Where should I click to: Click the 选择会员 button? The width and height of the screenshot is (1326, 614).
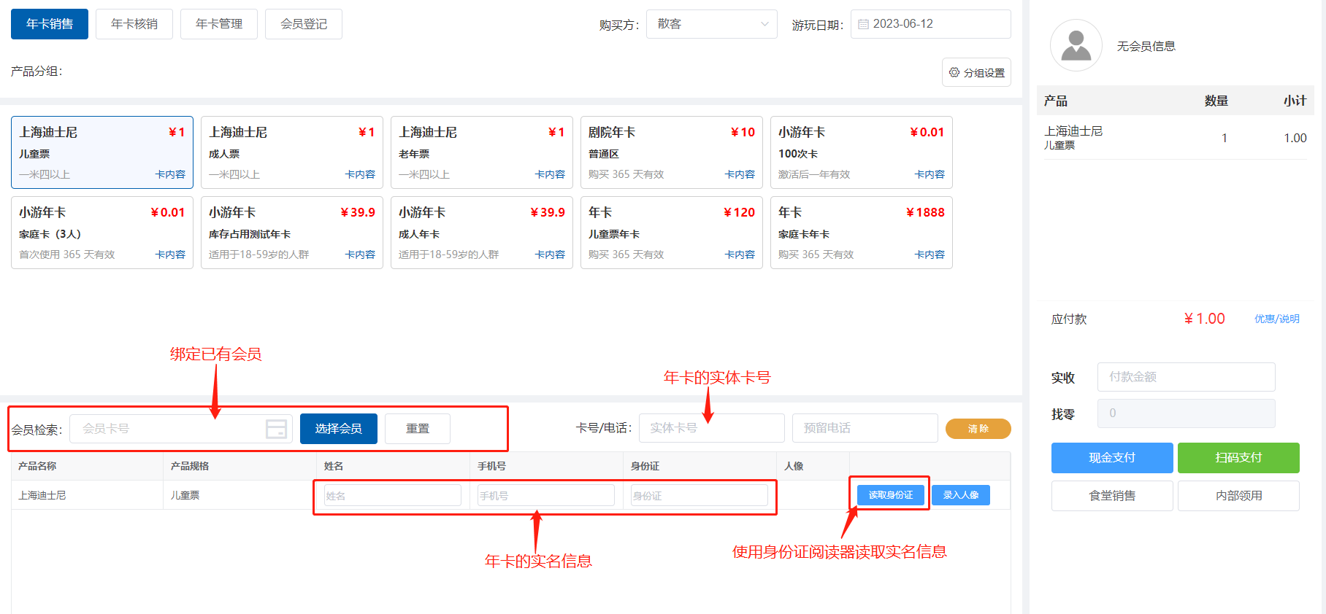338,429
